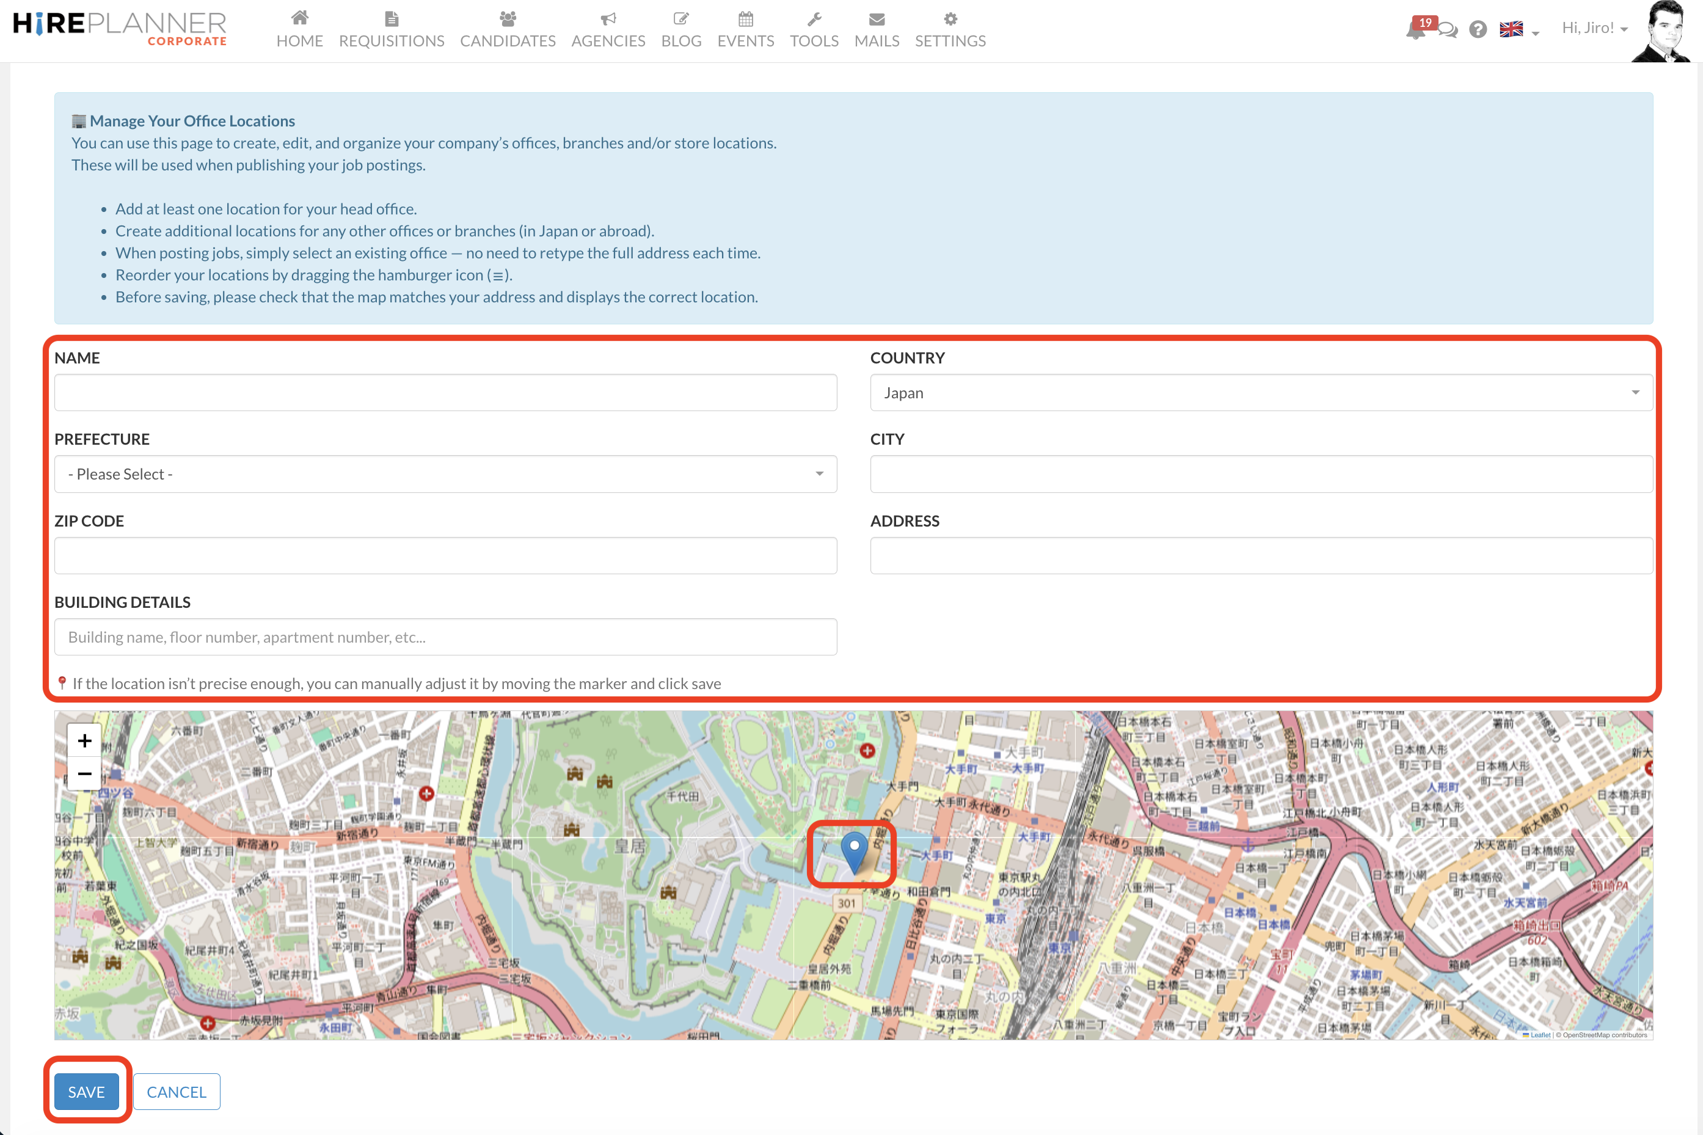Click the map zoom in button

click(85, 740)
